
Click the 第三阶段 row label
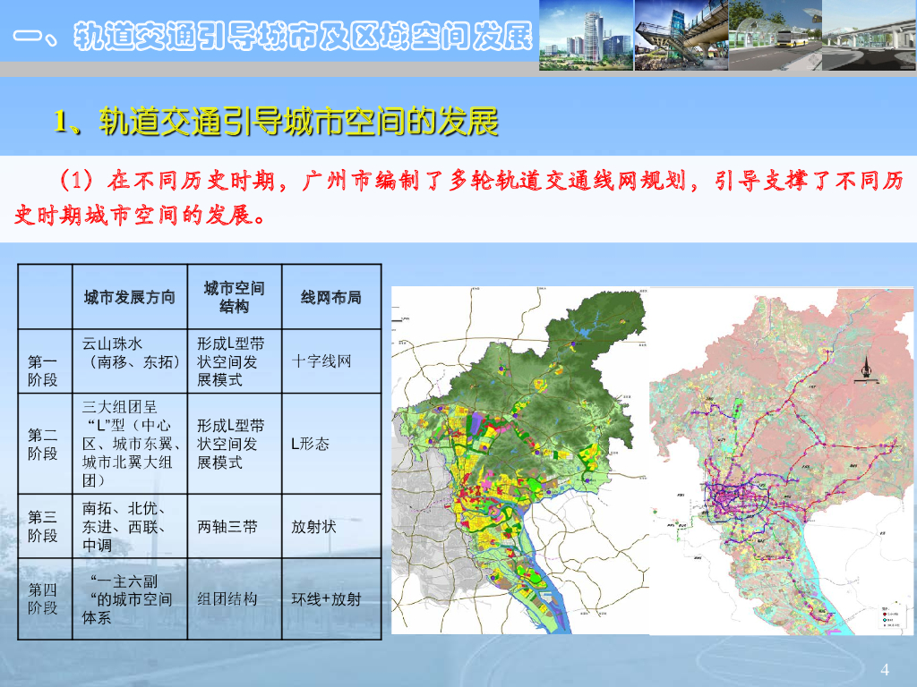click(43, 526)
